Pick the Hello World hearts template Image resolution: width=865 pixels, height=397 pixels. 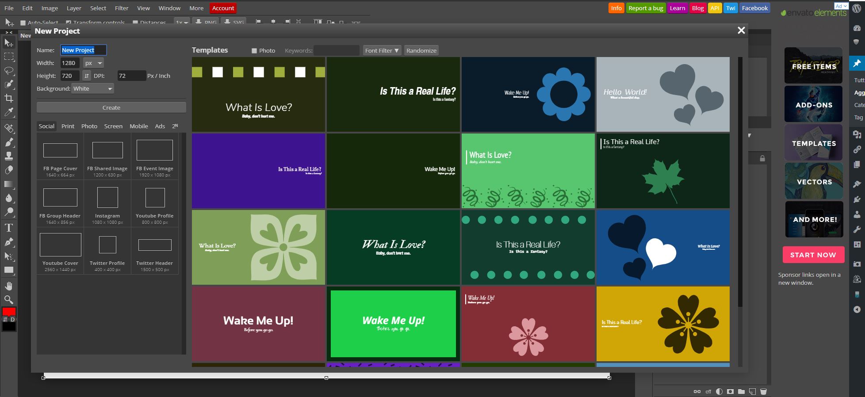pyautogui.click(x=663, y=94)
